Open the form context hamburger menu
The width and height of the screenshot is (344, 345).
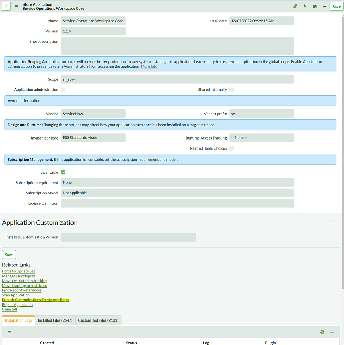coord(16,6)
